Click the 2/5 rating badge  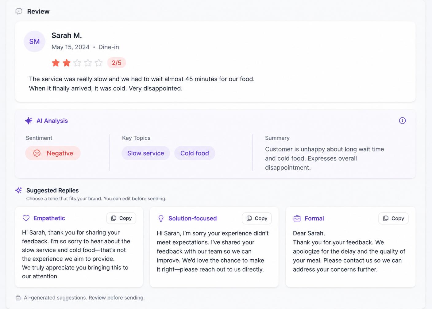[117, 63]
